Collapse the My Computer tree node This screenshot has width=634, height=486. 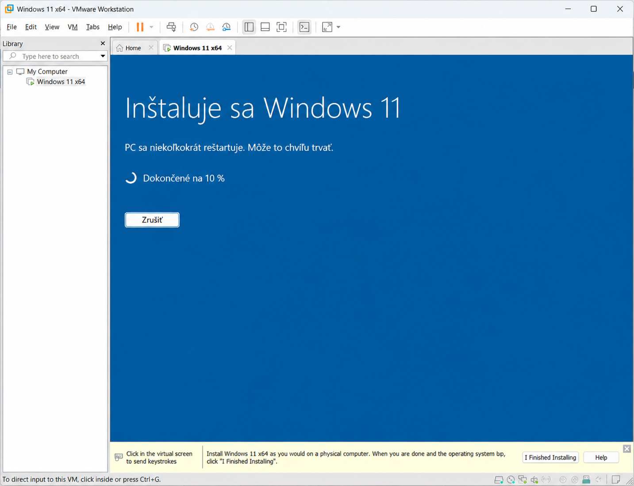point(10,72)
